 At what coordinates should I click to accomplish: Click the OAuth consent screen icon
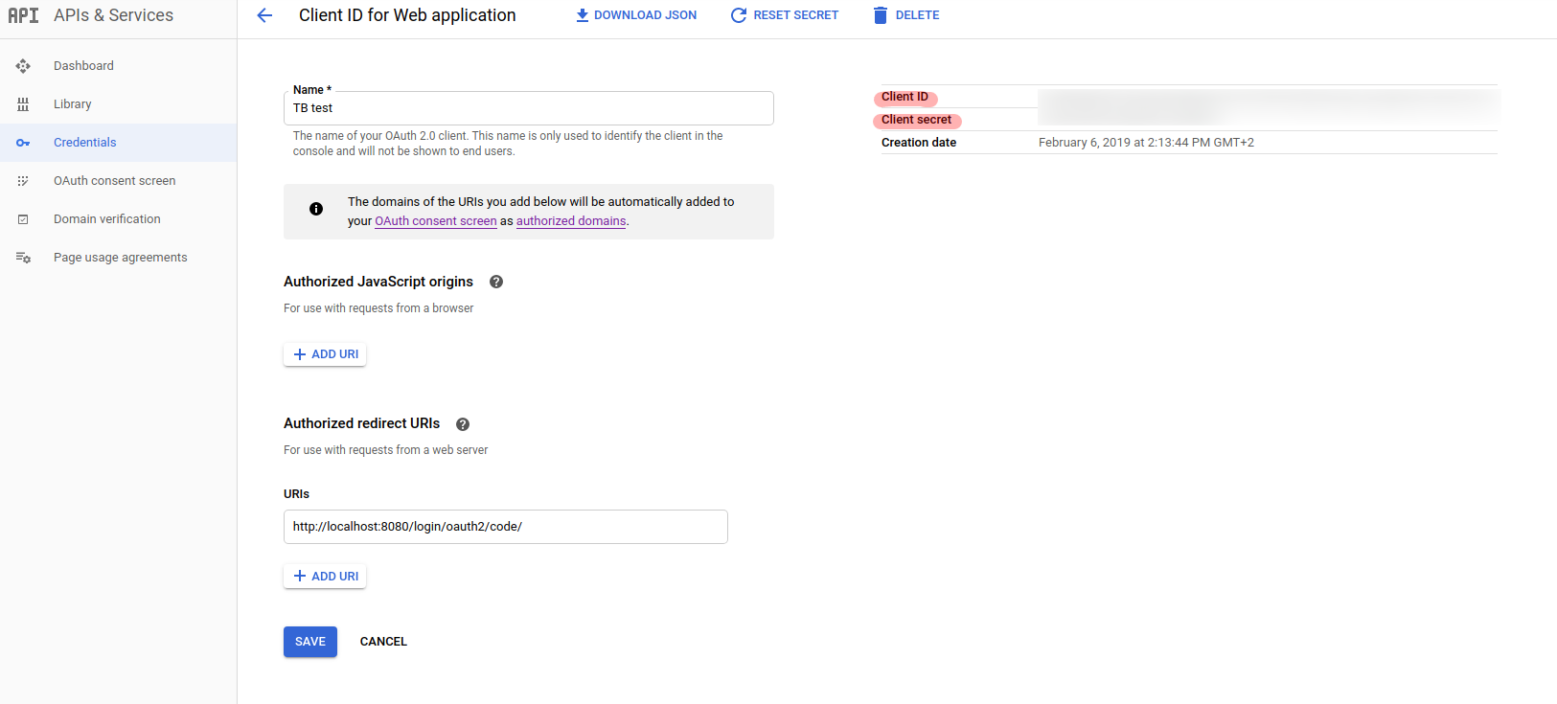click(23, 181)
